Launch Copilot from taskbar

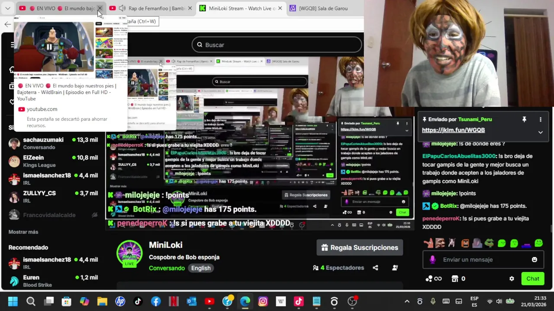[84, 301]
